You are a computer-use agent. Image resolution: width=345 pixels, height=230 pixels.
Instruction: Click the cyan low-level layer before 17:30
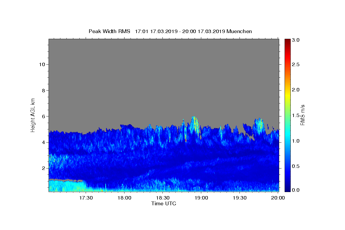[x=67, y=185]
